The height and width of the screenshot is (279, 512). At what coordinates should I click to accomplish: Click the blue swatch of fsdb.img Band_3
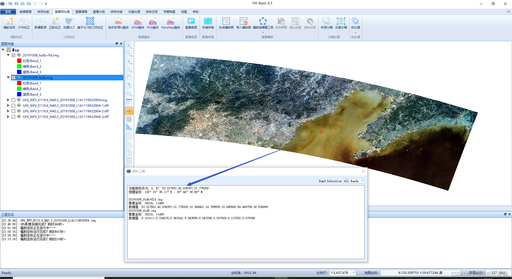click(19, 94)
